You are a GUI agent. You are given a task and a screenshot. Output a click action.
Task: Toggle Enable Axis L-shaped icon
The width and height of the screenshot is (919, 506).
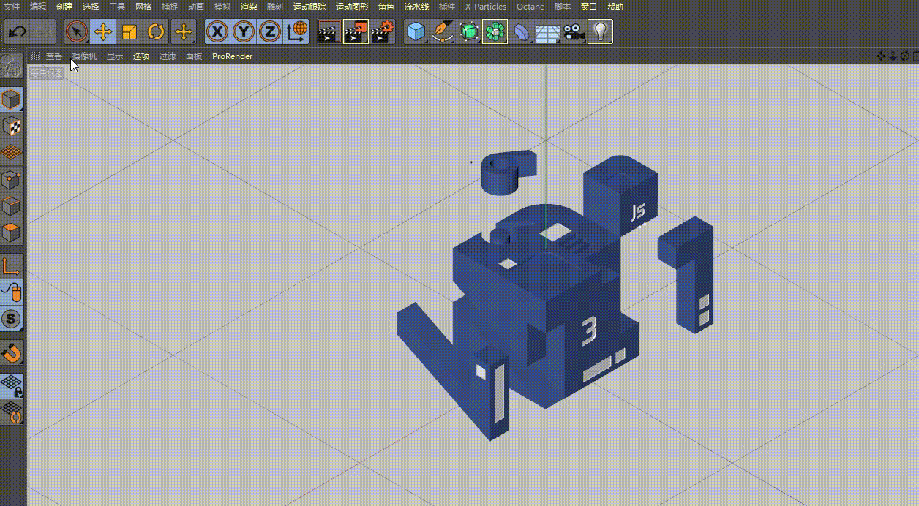pos(12,266)
